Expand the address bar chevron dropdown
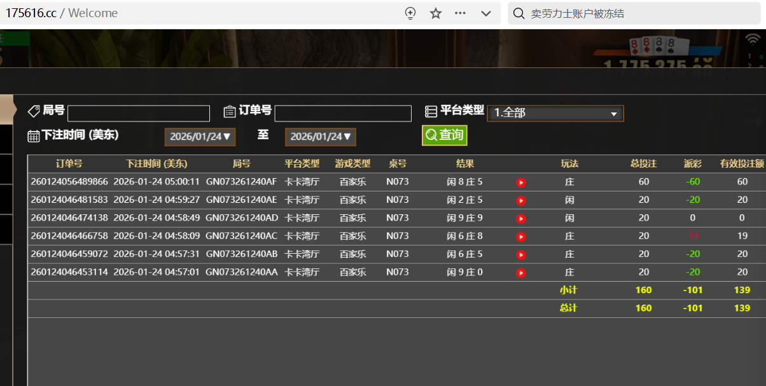Screen dimensions: 766x386 486,13
